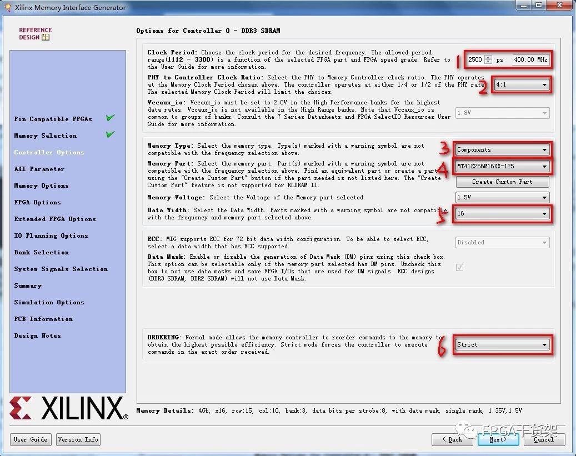Viewport: 576px width, 456px height.
Task: Click heading Options for Controller 0 - DDR3 SDRAM
Action: (208, 31)
